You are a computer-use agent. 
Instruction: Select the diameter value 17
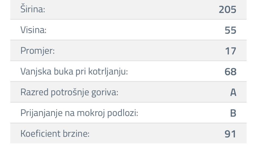coord(231,51)
